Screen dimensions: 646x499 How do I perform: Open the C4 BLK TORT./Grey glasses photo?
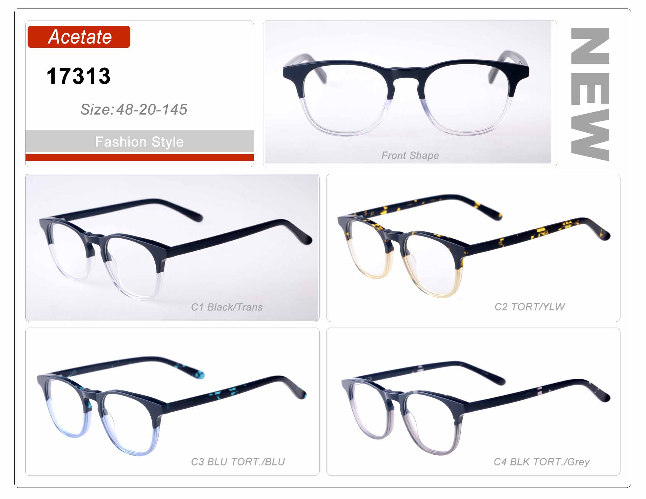click(x=474, y=402)
